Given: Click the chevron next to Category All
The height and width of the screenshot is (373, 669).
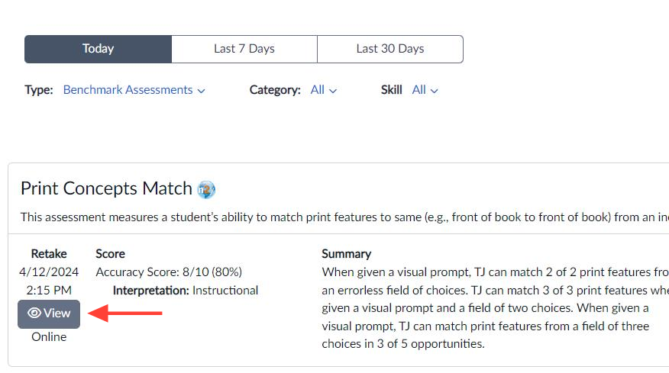Looking at the screenshot, I should click(333, 91).
